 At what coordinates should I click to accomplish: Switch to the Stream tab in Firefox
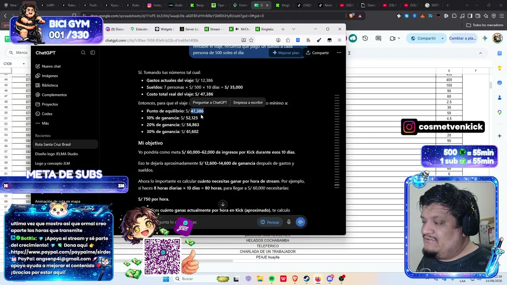click(214, 29)
